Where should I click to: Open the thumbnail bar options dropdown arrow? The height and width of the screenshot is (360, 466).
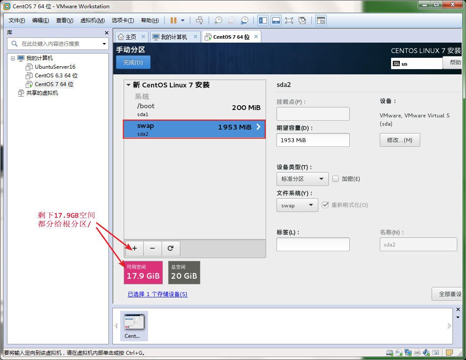pos(458,317)
